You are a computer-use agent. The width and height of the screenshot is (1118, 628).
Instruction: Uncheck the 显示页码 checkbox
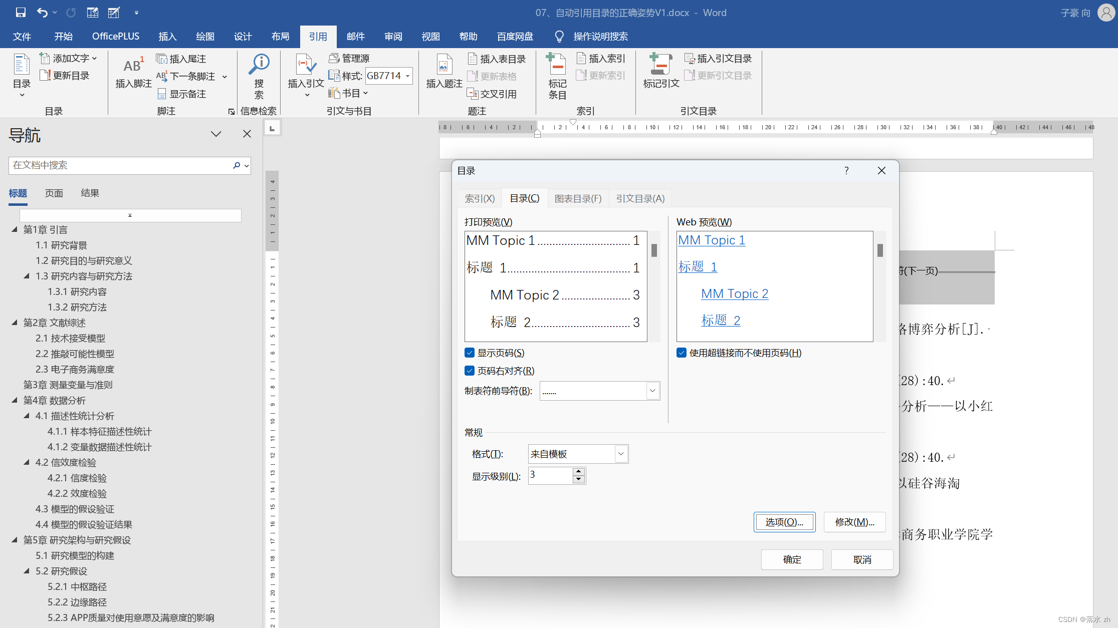click(x=470, y=353)
